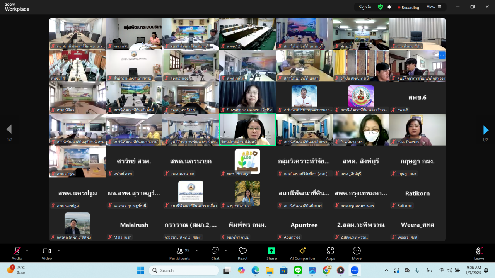This screenshot has height=278, width=495.
Task: Select the Suwanna.c video thumbnail
Action: 247,97
